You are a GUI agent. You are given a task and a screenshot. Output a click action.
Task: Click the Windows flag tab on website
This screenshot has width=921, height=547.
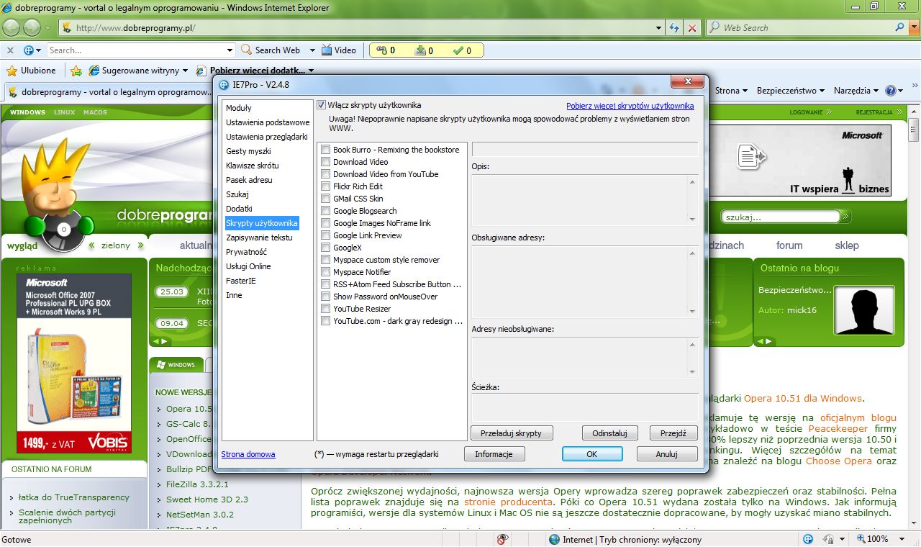176,364
